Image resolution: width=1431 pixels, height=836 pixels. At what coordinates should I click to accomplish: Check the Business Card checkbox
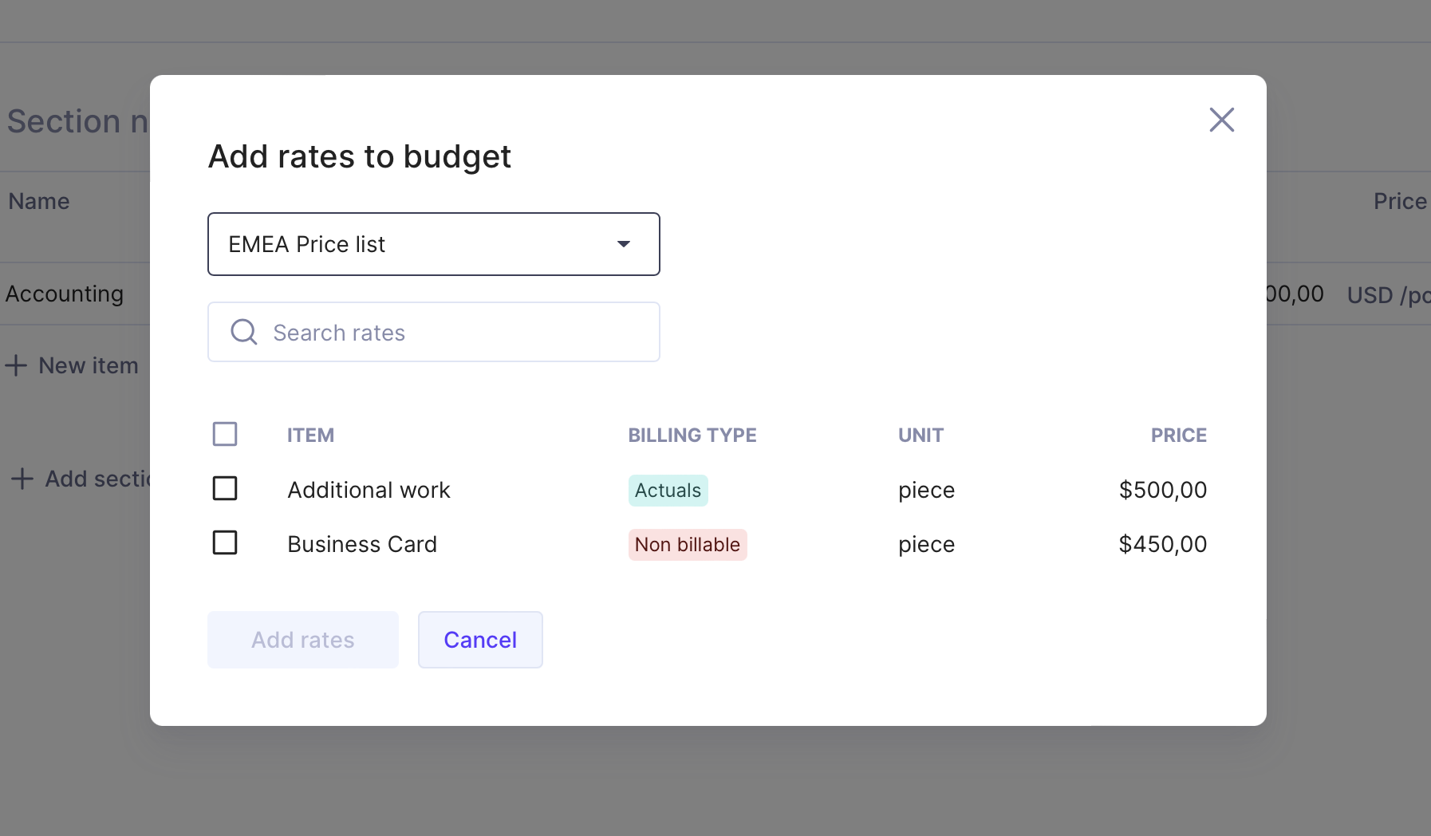(x=225, y=542)
